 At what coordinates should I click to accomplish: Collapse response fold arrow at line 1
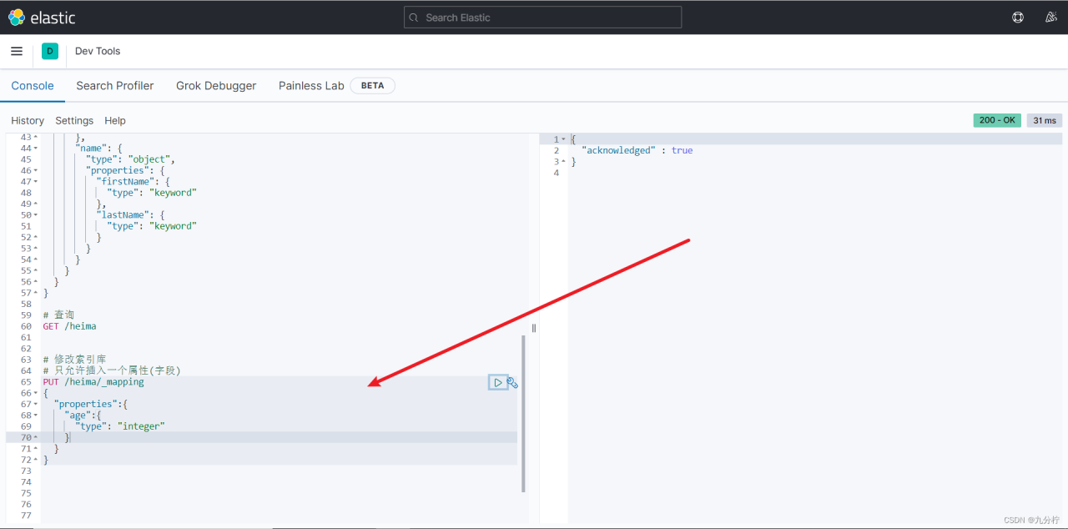[x=563, y=139]
